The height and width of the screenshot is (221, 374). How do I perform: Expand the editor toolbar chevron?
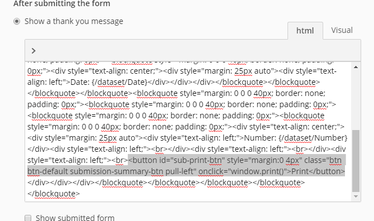point(33,51)
